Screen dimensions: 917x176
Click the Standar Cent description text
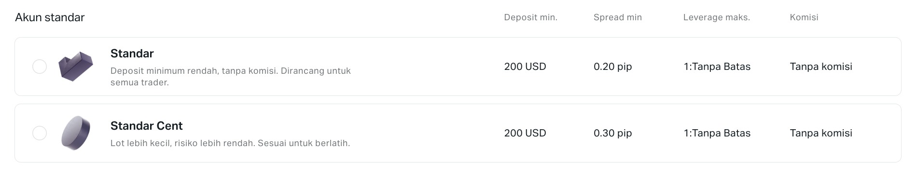[230, 143]
